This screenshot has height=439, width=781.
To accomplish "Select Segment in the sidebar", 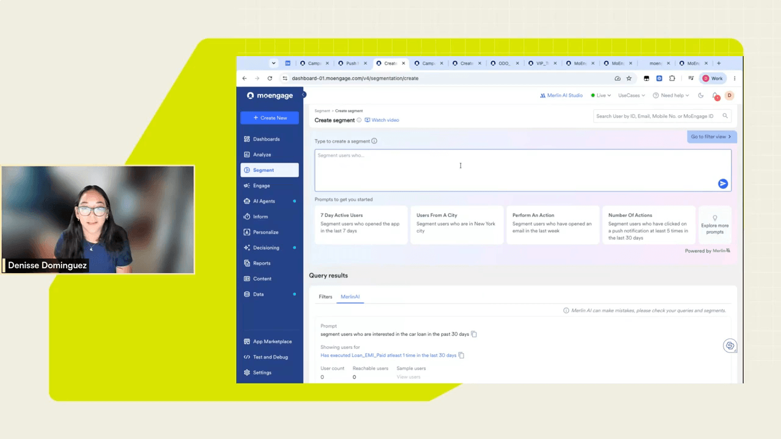I will click(x=269, y=170).
